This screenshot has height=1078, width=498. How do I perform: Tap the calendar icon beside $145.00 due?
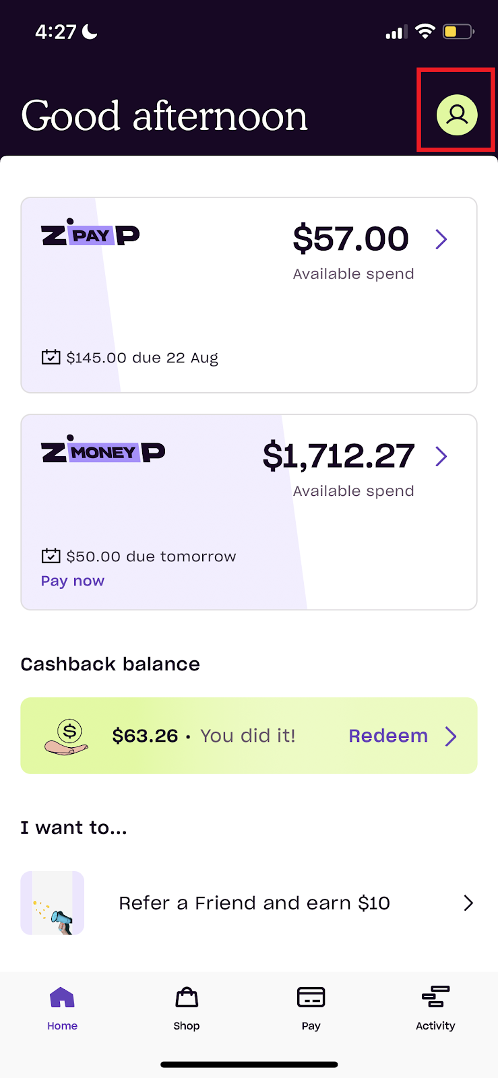coord(51,357)
